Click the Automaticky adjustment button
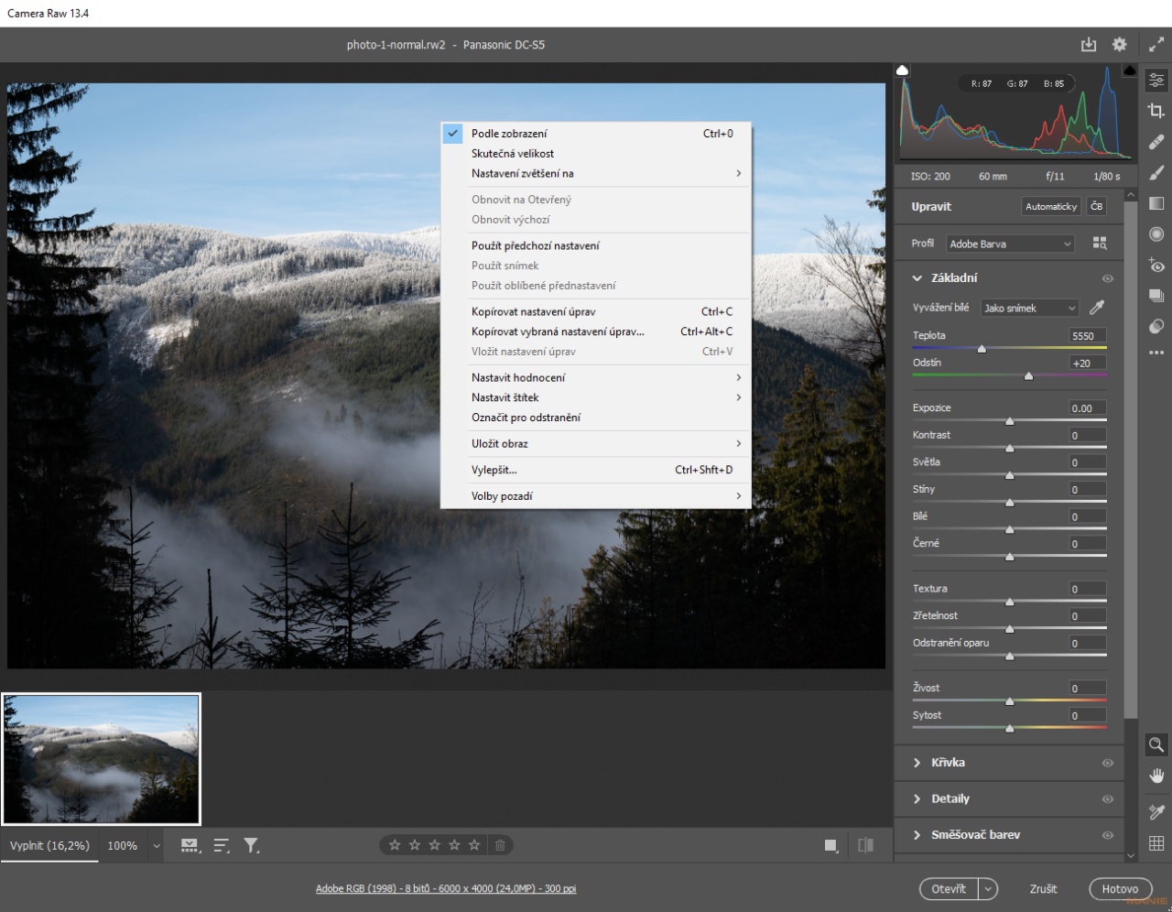Image resolution: width=1172 pixels, height=912 pixels. click(x=1050, y=206)
